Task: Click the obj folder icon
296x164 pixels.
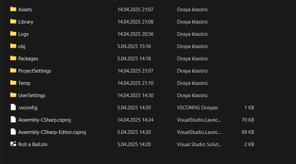Action: [13, 46]
